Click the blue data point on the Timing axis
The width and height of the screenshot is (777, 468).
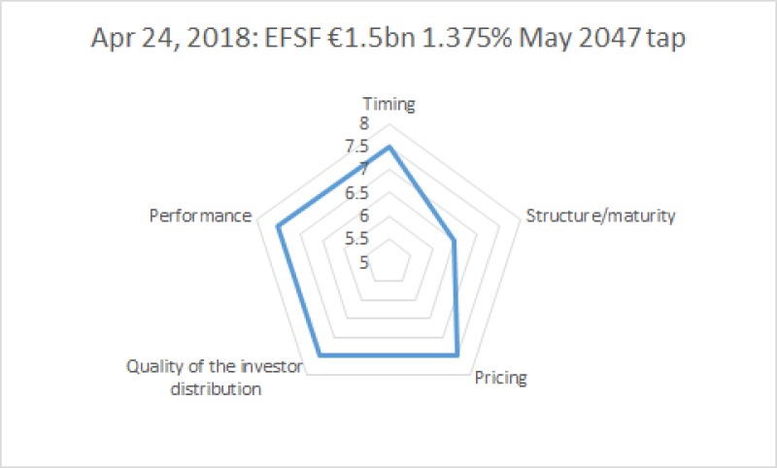[x=388, y=148]
